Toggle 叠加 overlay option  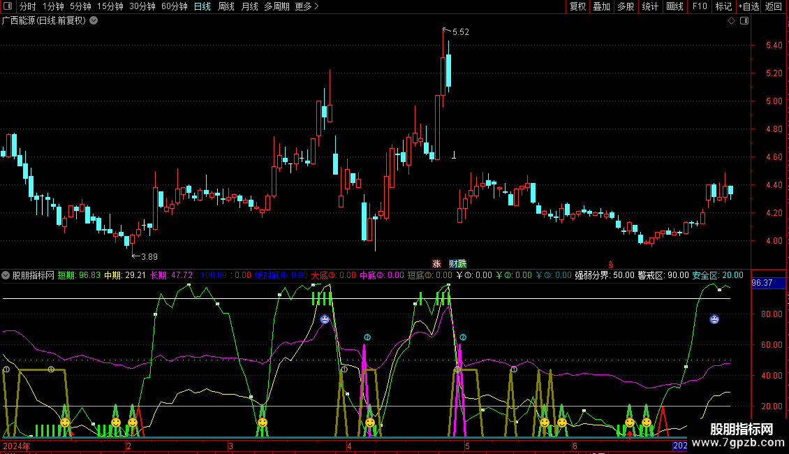(601, 7)
